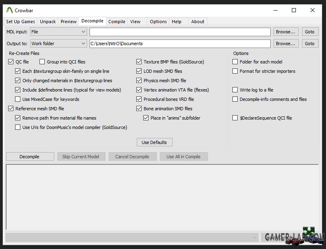
Task: Enable $DeclareSequence QCI file
Action: pos(235,118)
